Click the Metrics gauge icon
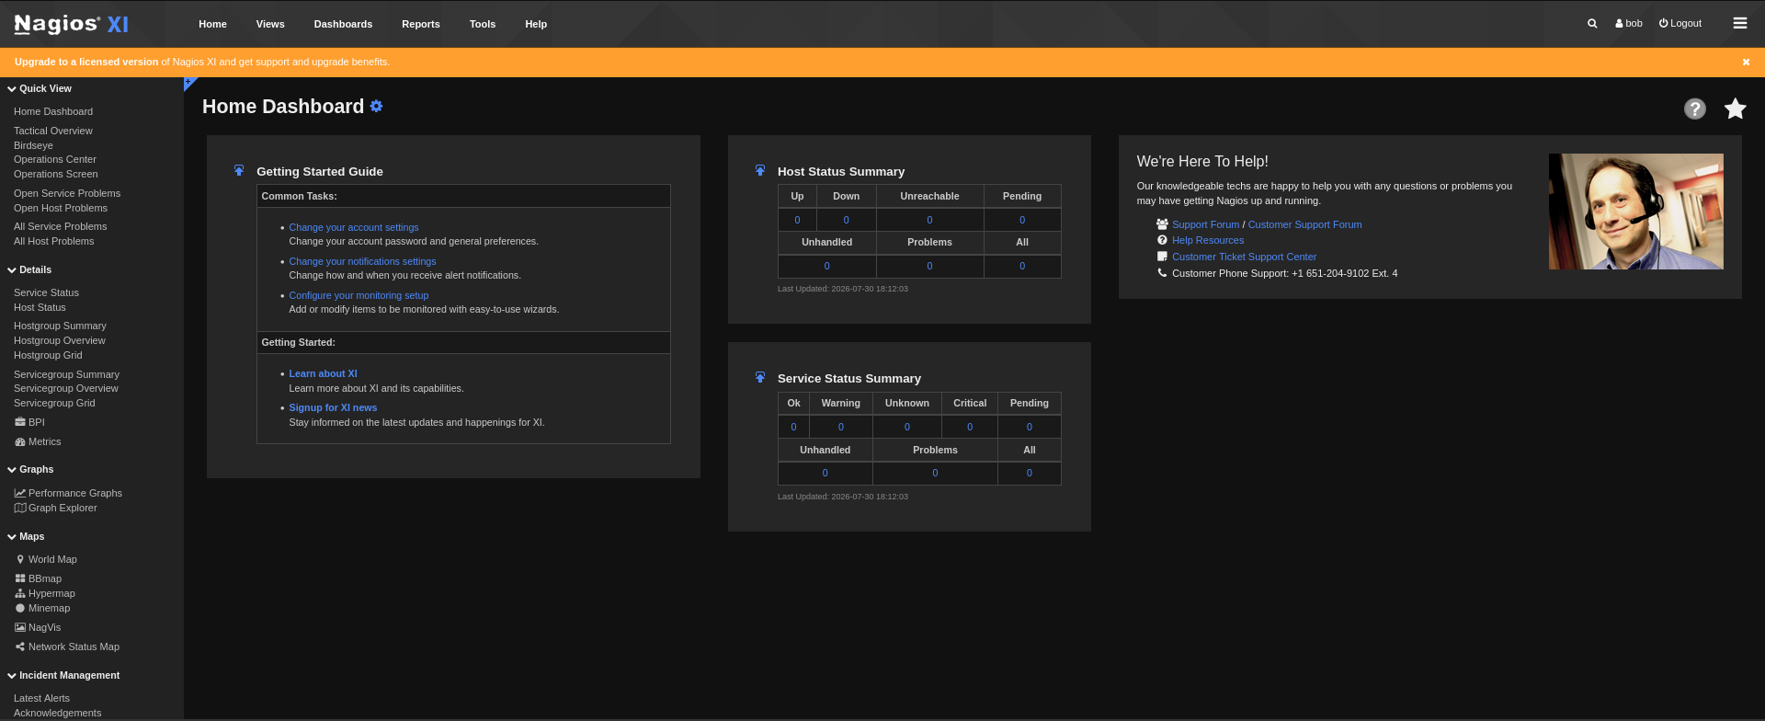This screenshot has width=1765, height=721. (x=20, y=442)
